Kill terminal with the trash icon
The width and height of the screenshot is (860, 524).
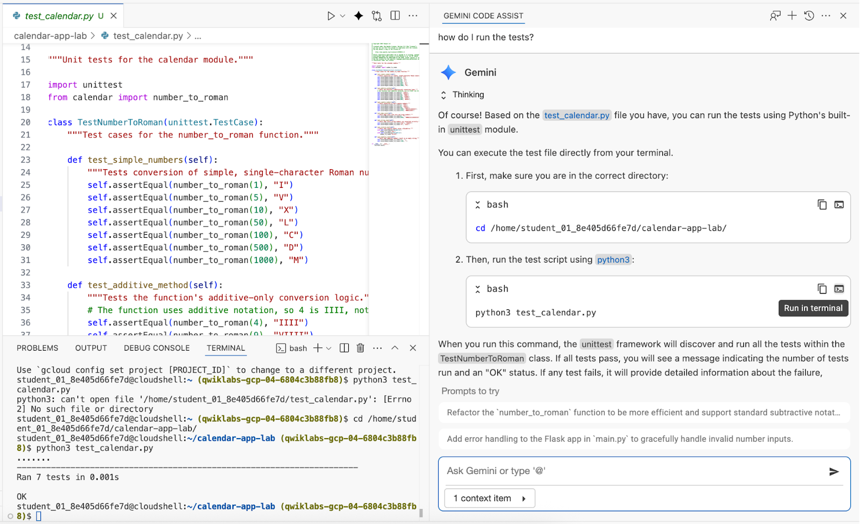(360, 348)
